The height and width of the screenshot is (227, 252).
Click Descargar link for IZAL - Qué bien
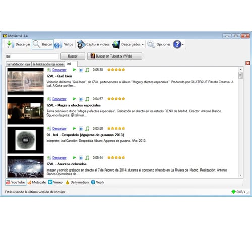pos(59,70)
